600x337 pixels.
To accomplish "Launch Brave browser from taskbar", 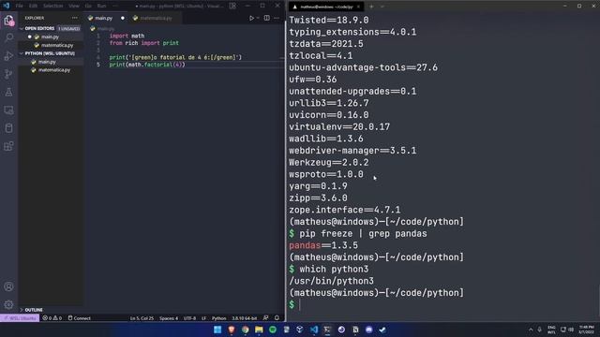I will tap(232, 330).
